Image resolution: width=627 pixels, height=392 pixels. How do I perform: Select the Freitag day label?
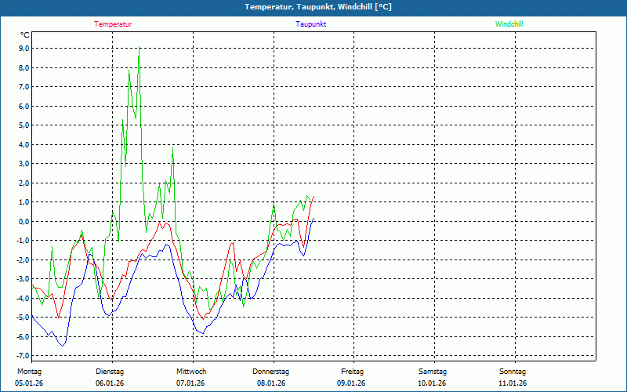(352, 372)
